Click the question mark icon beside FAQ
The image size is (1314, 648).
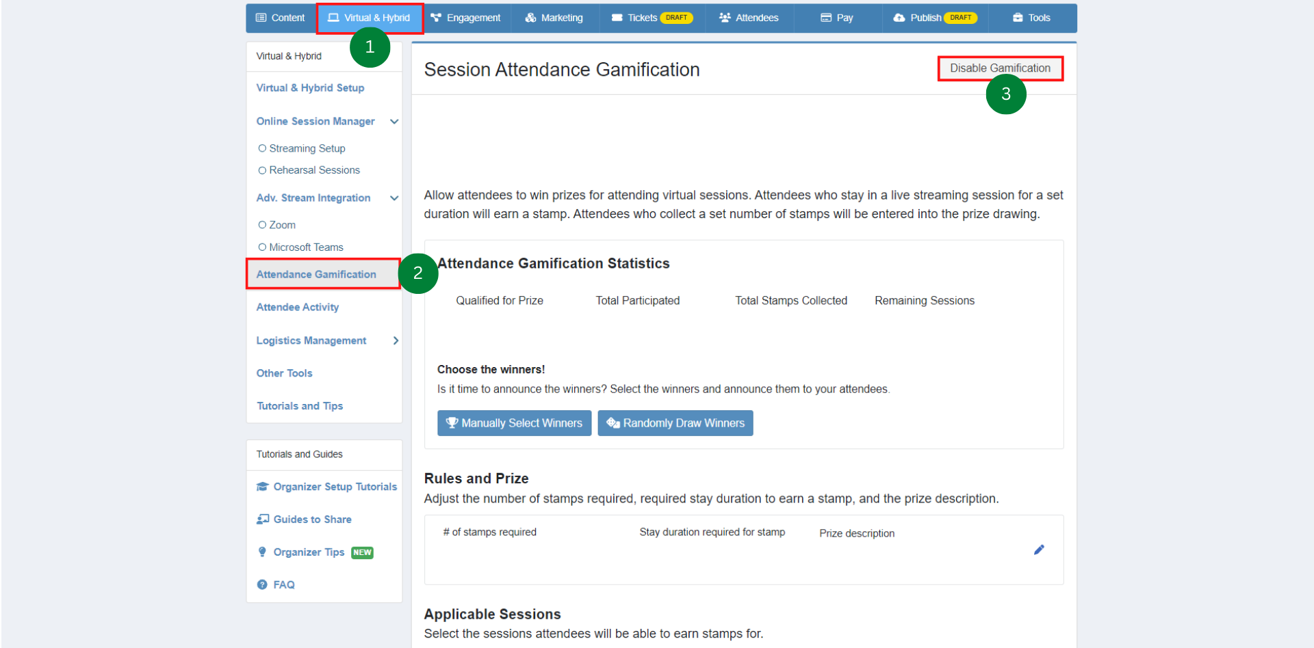point(263,584)
